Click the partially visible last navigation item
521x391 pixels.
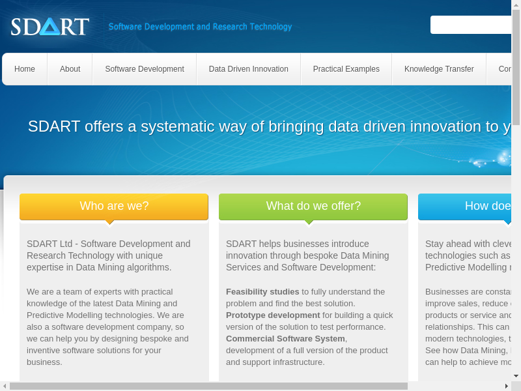point(504,69)
